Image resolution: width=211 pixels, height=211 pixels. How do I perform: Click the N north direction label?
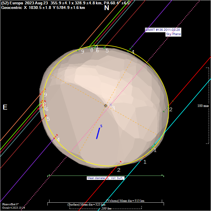click(x=107, y=8)
